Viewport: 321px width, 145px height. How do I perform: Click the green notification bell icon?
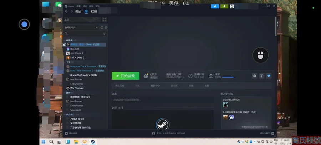coord(224,6)
